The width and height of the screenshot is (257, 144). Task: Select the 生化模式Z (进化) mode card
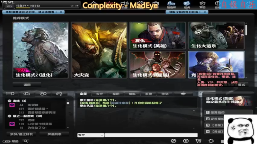(x=41, y=50)
